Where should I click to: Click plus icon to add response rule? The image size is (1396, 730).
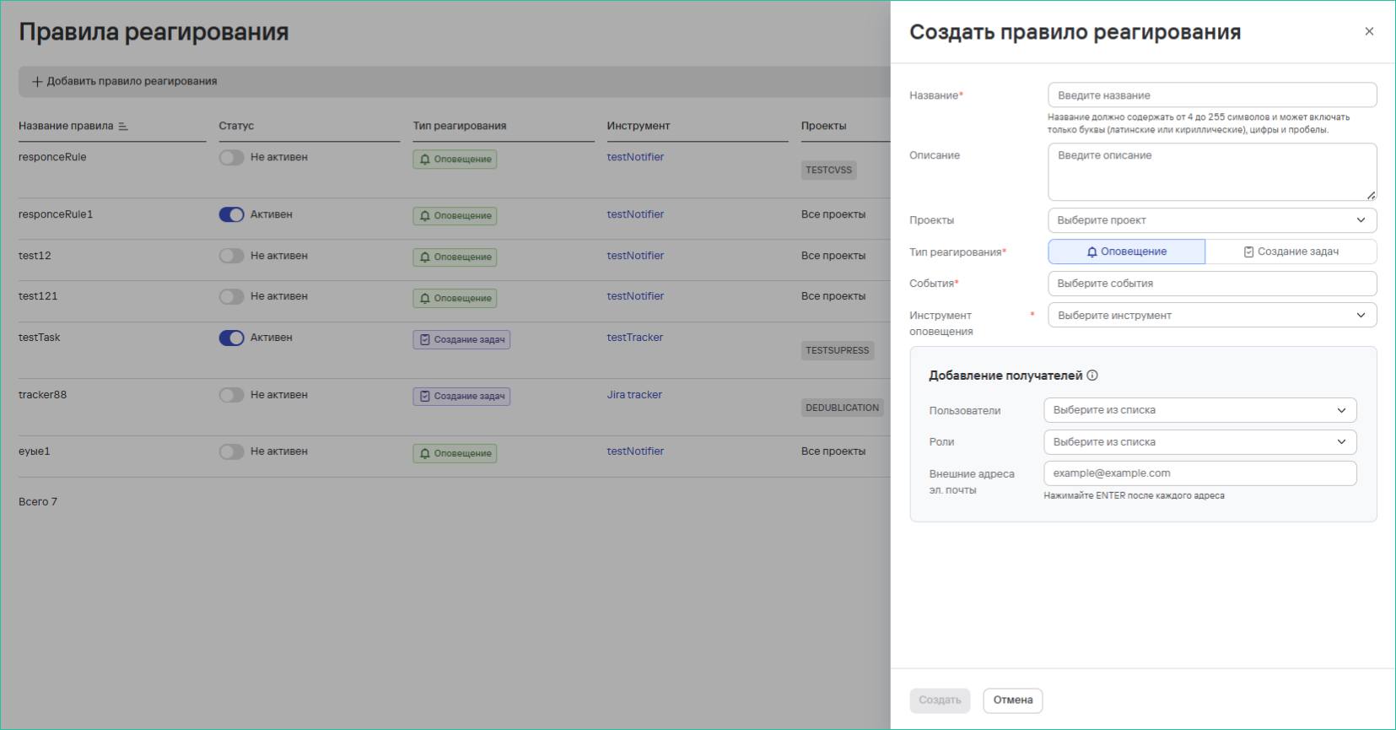point(37,82)
